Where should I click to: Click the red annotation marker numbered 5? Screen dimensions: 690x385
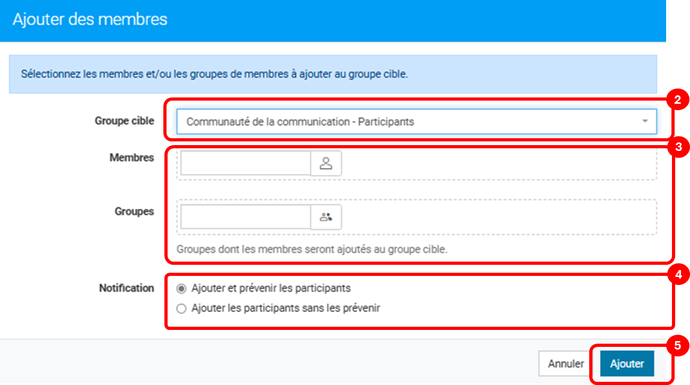(x=677, y=346)
